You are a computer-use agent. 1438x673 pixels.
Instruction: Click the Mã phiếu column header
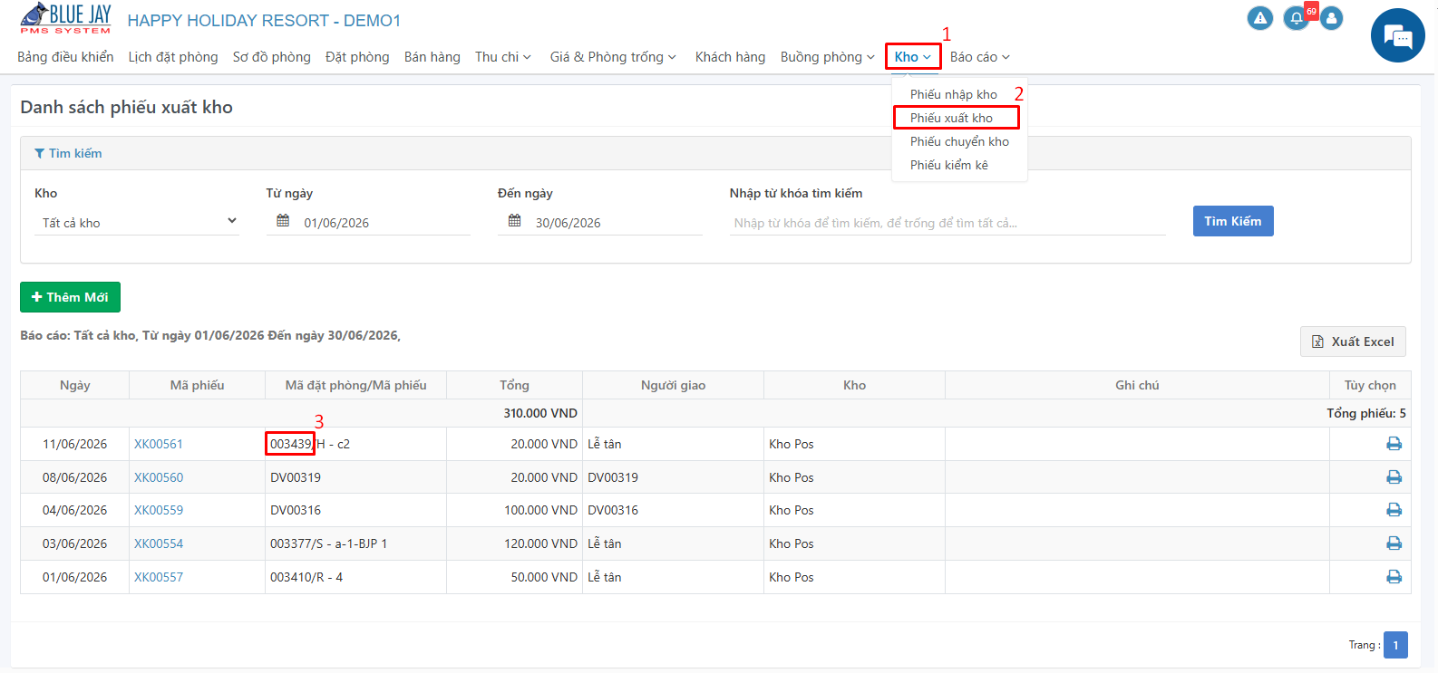(197, 385)
